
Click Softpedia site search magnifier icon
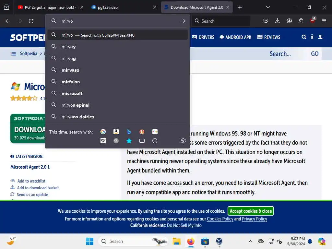304,37
